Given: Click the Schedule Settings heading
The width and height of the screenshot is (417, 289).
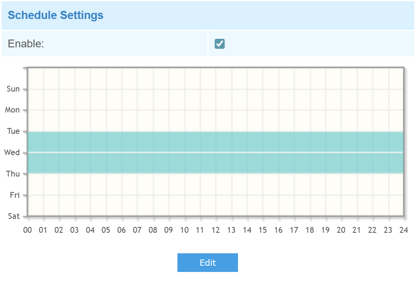Looking at the screenshot, I should 56,16.
